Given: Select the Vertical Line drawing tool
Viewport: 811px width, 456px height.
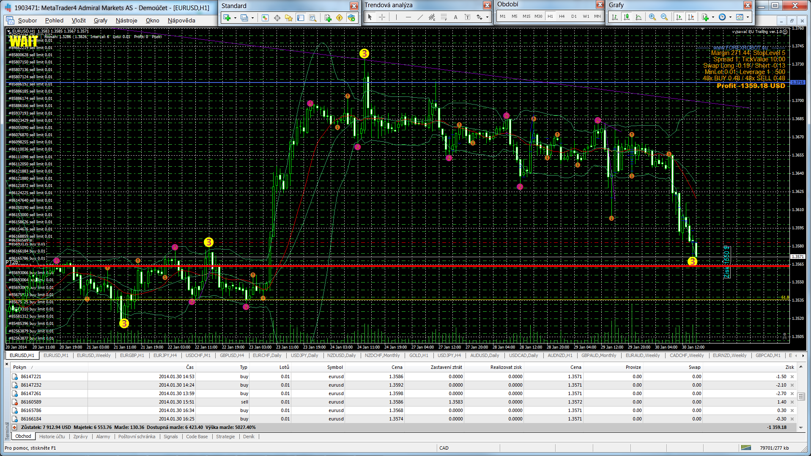Looking at the screenshot, I should 396,17.
